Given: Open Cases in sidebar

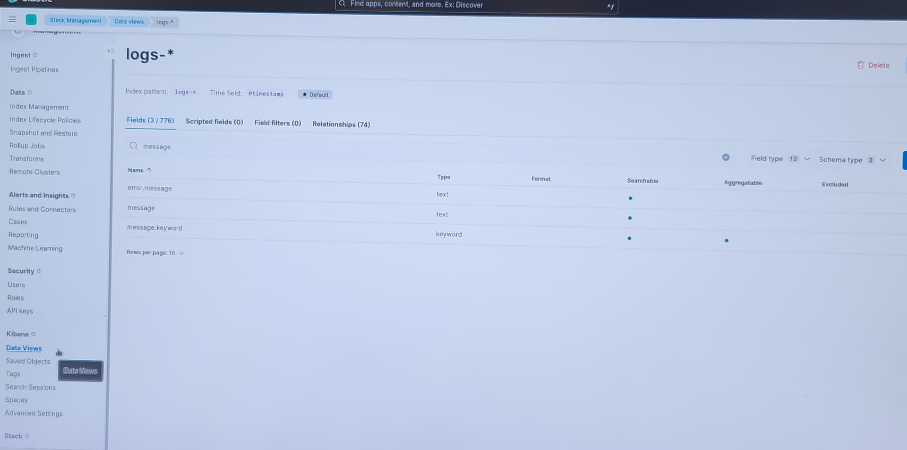Looking at the screenshot, I should pos(18,222).
